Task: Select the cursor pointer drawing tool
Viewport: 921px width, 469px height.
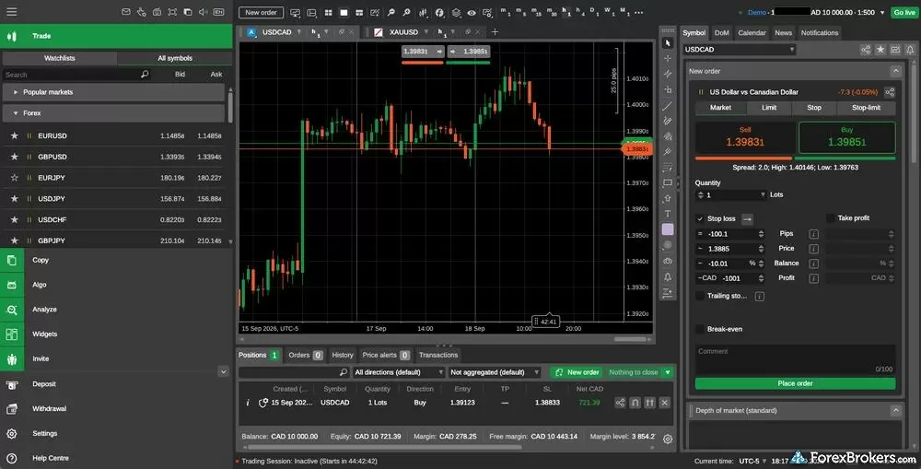Action: click(667, 43)
